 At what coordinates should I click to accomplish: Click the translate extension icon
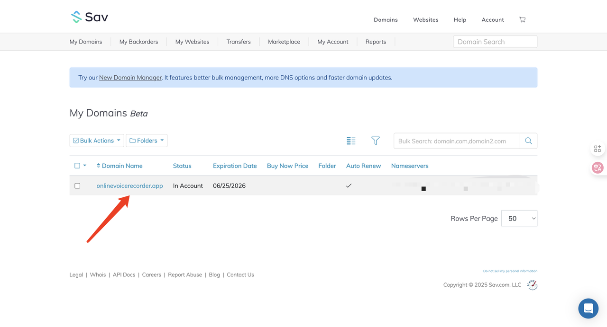[598, 168]
